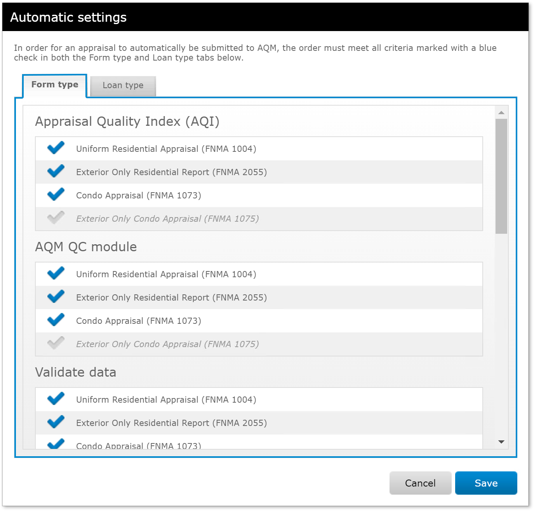Uncheck FNMA 1004 under AQM QC module

coord(56,273)
